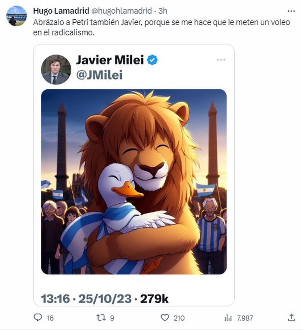
Task: Open the @hugohlamadrid handle link
Action: pyautogui.click(x=121, y=11)
